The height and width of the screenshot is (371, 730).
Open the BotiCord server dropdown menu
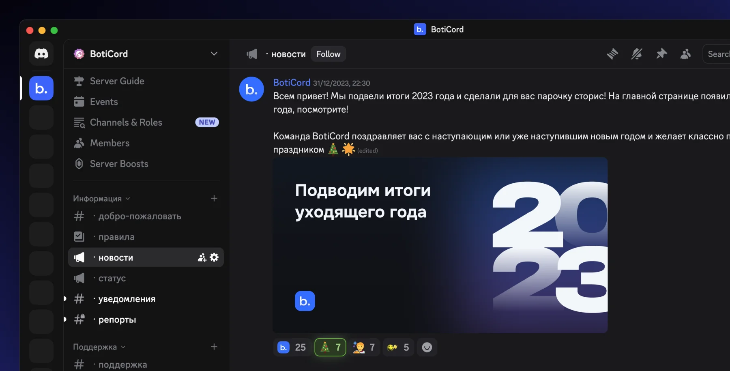click(214, 54)
